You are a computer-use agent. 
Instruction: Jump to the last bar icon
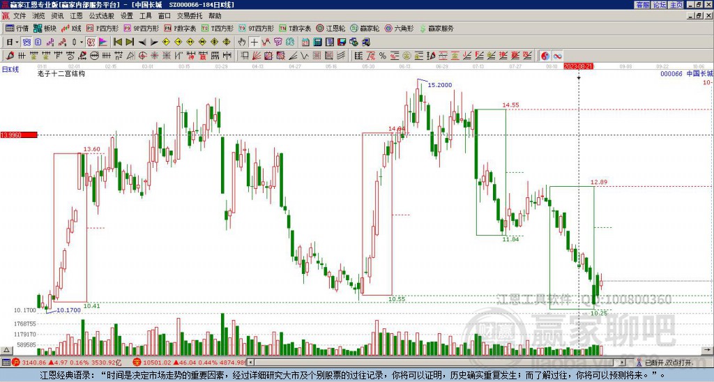(x=130, y=42)
